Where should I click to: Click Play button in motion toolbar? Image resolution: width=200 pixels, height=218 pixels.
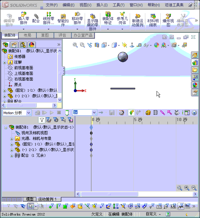pyautogui.click(x=52, y=113)
